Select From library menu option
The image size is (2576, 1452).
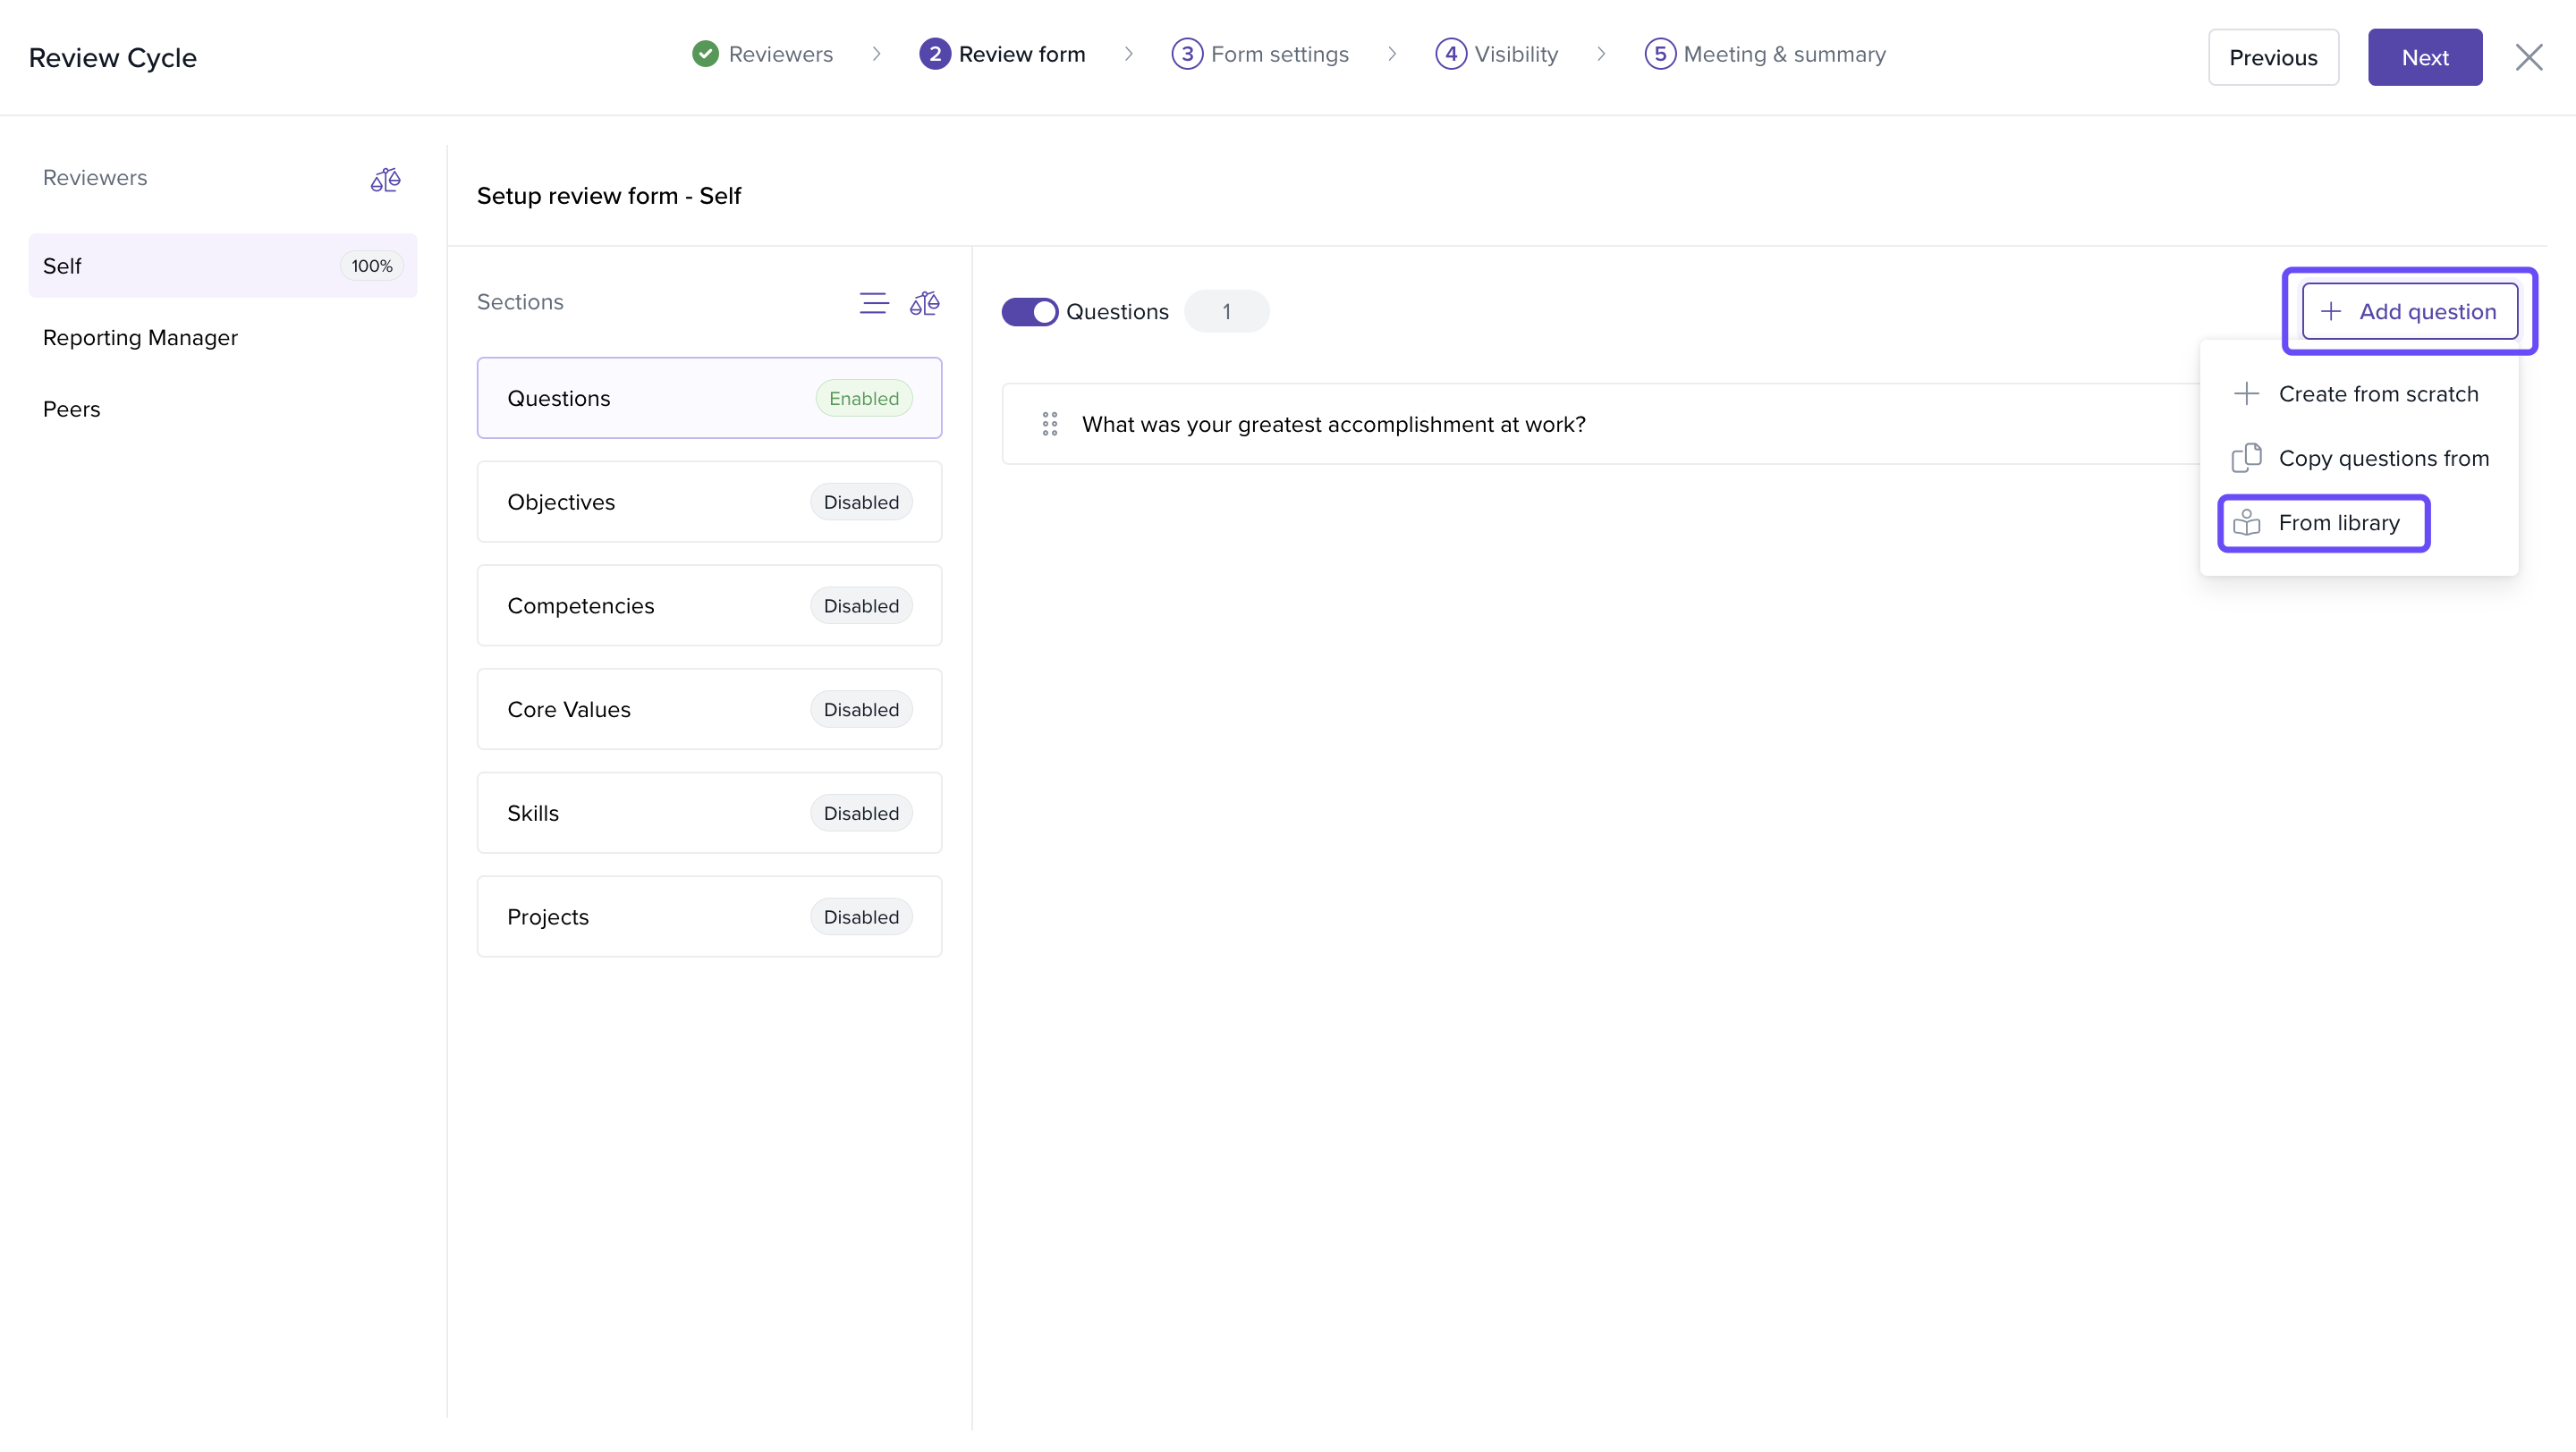(x=2337, y=523)
